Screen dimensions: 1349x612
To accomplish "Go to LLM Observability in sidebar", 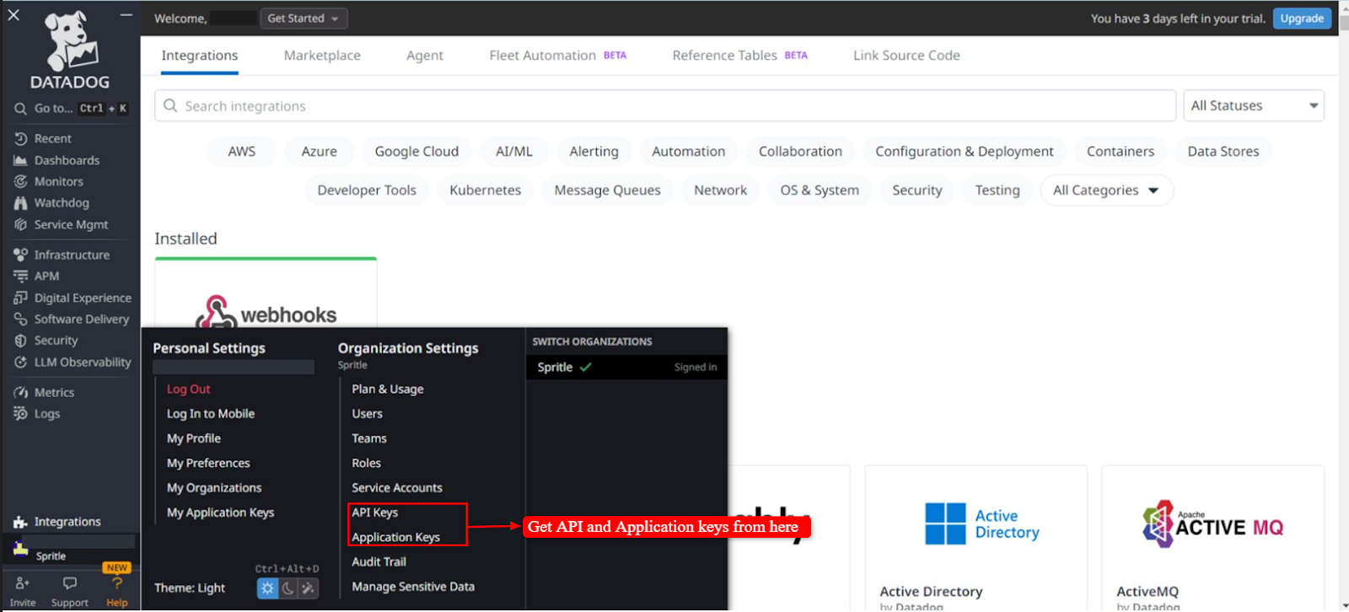I will click(x=82, y=362).
